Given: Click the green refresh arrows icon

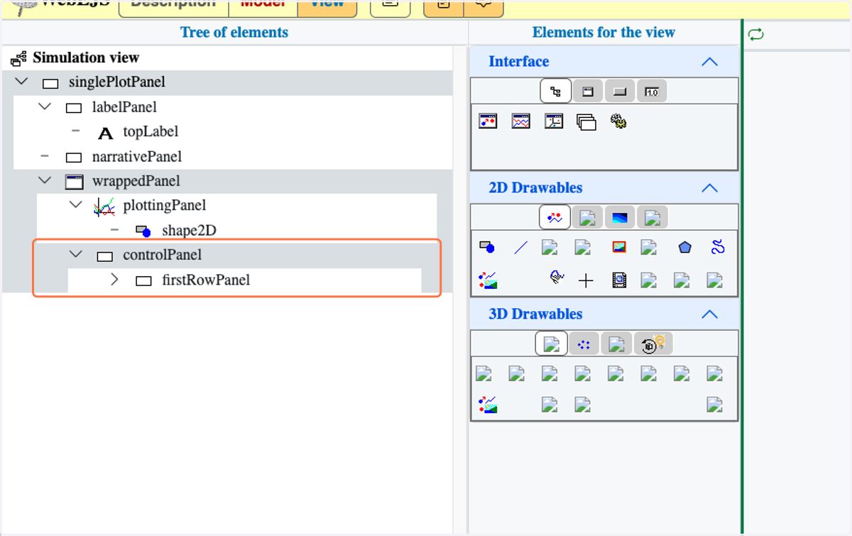Looking at the screenshot, I should point(756,34).
